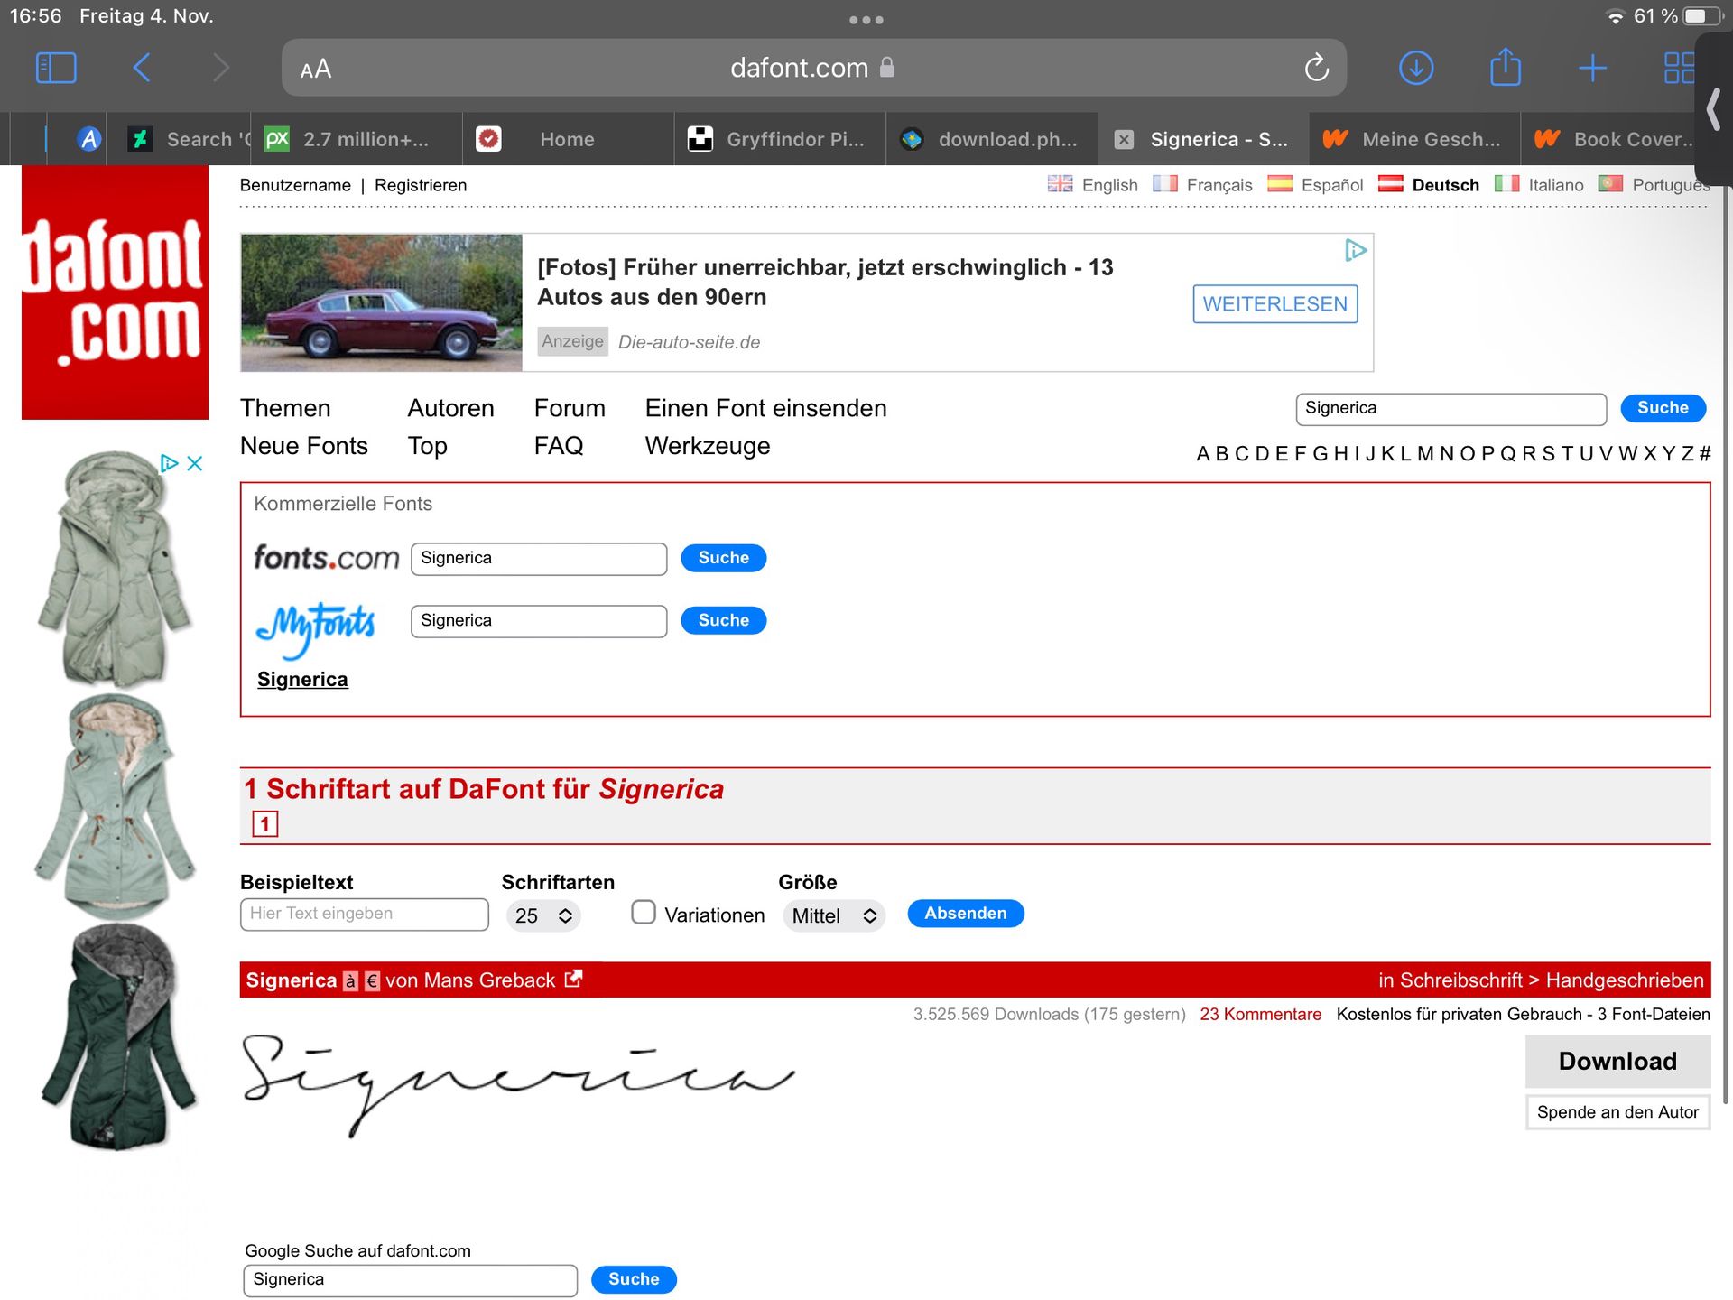The image size is (1733, 1300).
Task: Open the Größe dropdown set to Mittel
Action: click(834, 915)
